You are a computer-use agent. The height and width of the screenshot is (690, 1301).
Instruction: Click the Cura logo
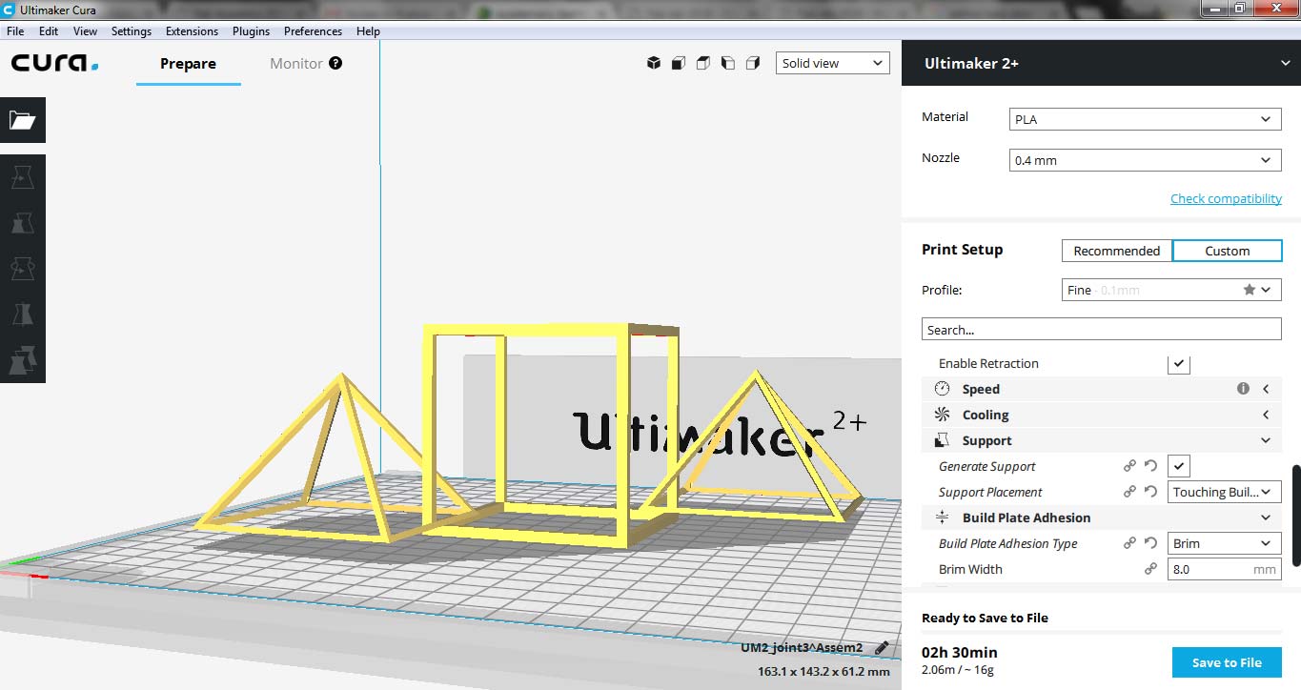[54, 64]
